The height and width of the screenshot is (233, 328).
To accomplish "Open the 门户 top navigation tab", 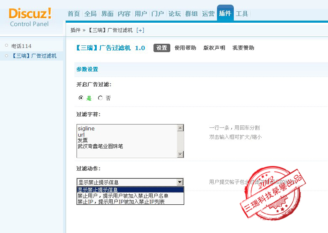I will (x=158, y=14).
